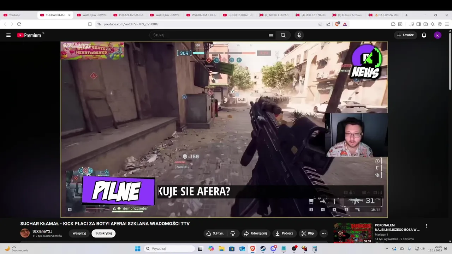Open the account avatar menu 'k'
The width and height of the screenshot is (452, 254).
438,35
